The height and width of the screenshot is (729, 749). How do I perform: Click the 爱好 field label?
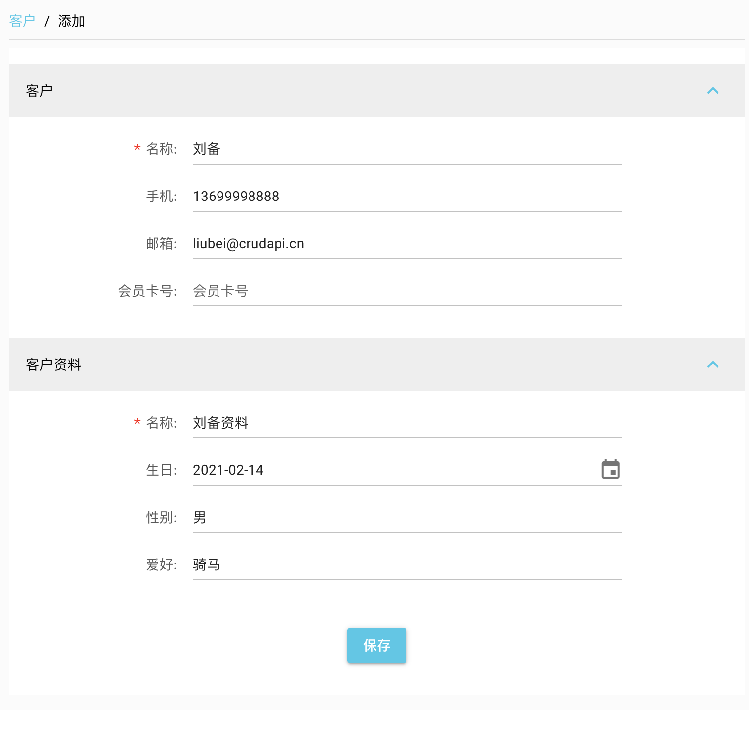pyautogui.click(x=161, y=564)
